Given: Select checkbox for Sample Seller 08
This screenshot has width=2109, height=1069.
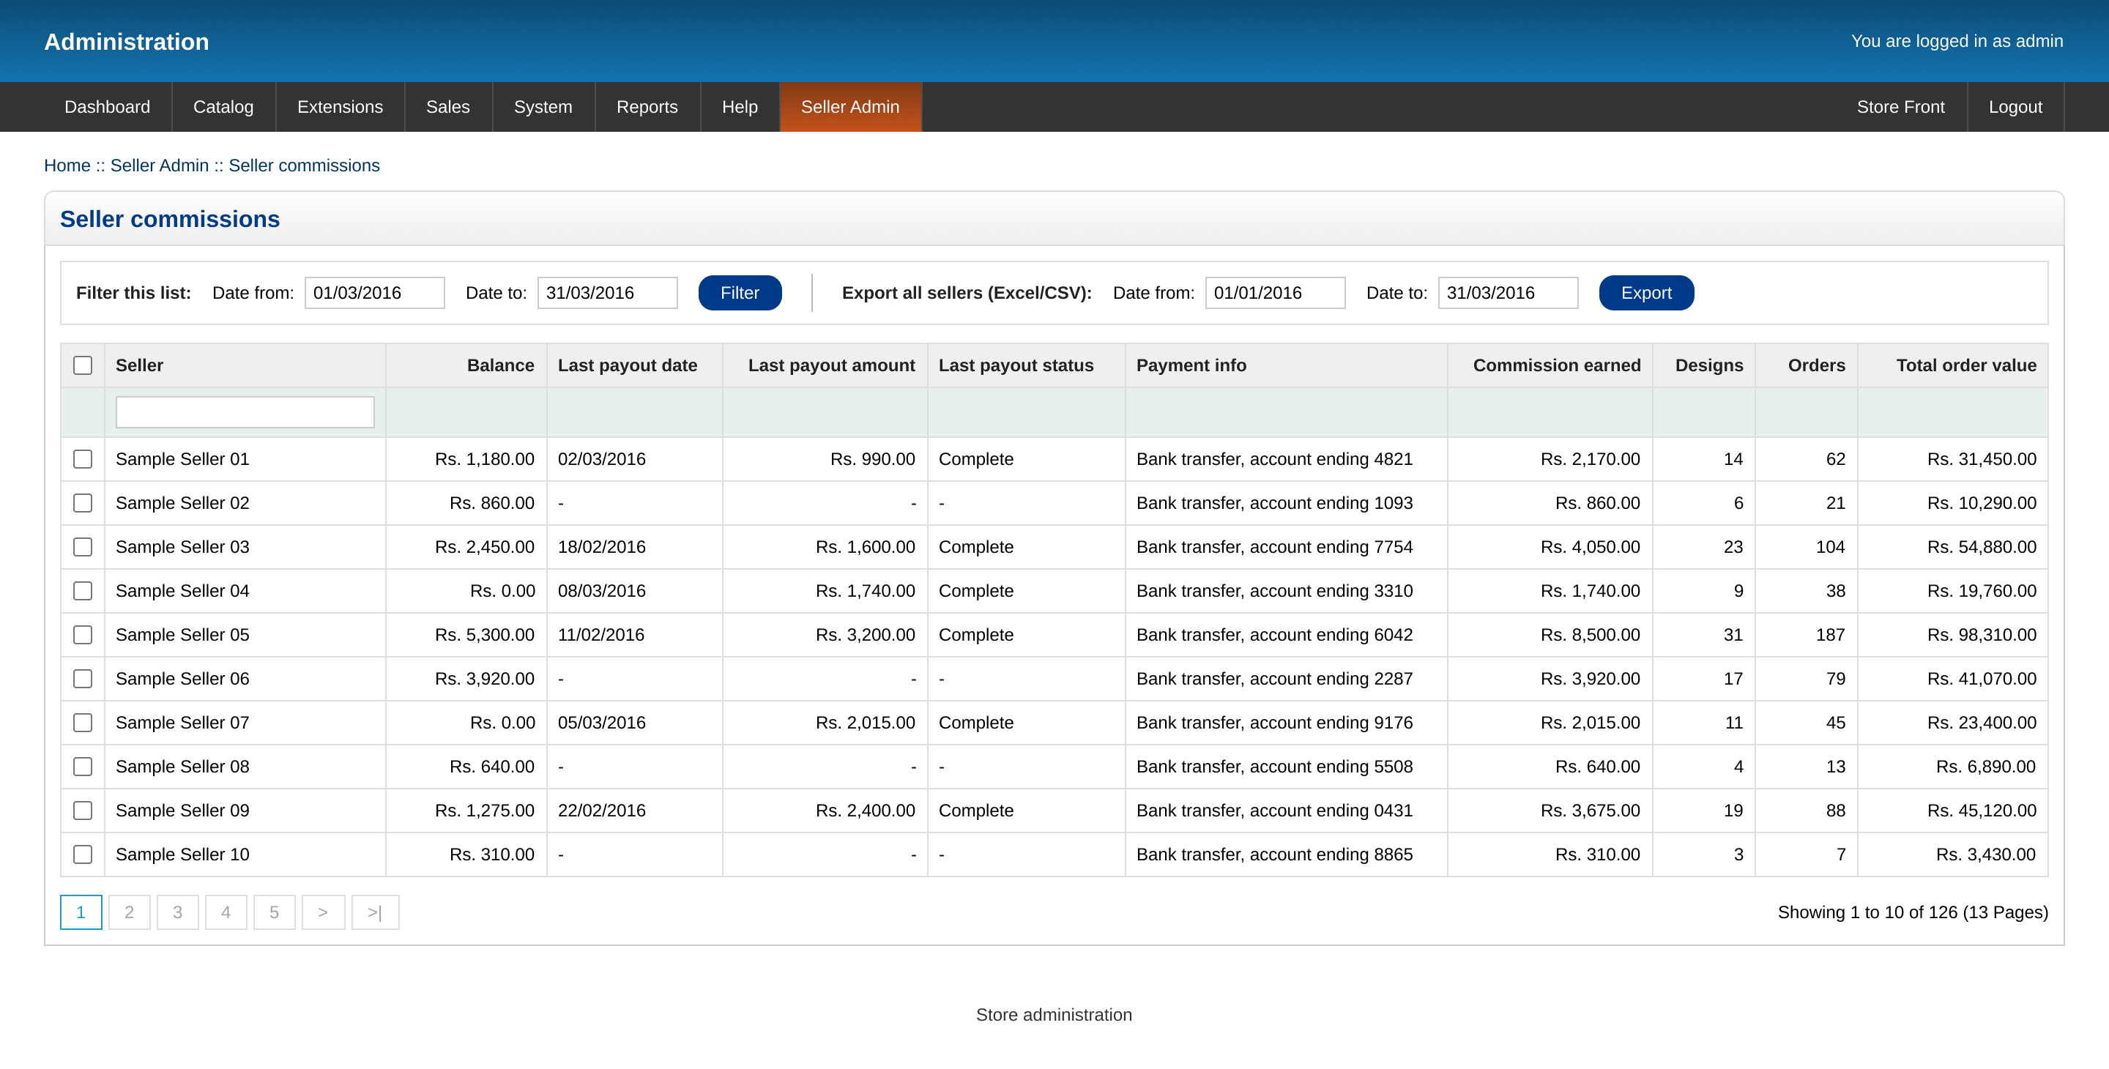Looking at the screenshot, I should 83,767.
